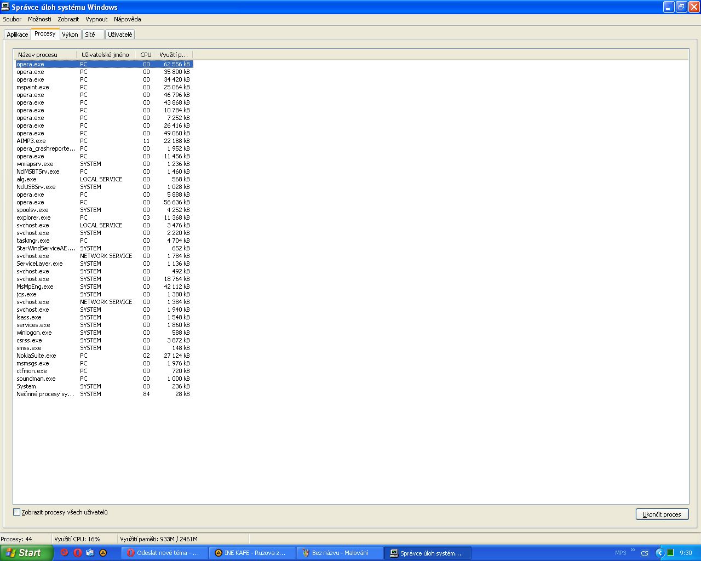Screen dimensions: 701x561
Task: Open the Soubor menu
Action: [12, 19]
